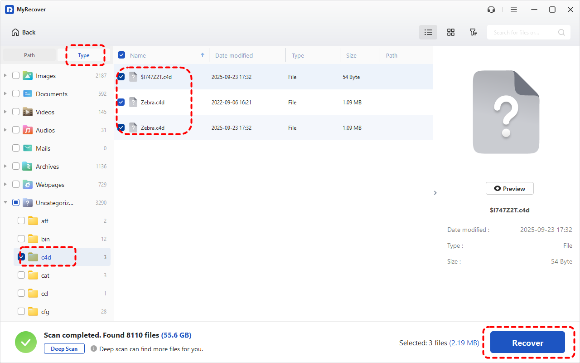
Task: Click the ccl folder icon
Action: tap(33, 294)
